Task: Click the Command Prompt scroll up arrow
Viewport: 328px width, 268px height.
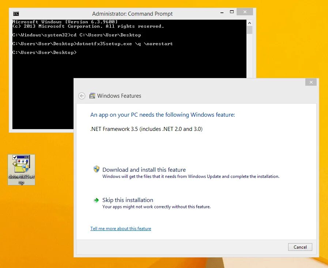Action: pos(249,23)
